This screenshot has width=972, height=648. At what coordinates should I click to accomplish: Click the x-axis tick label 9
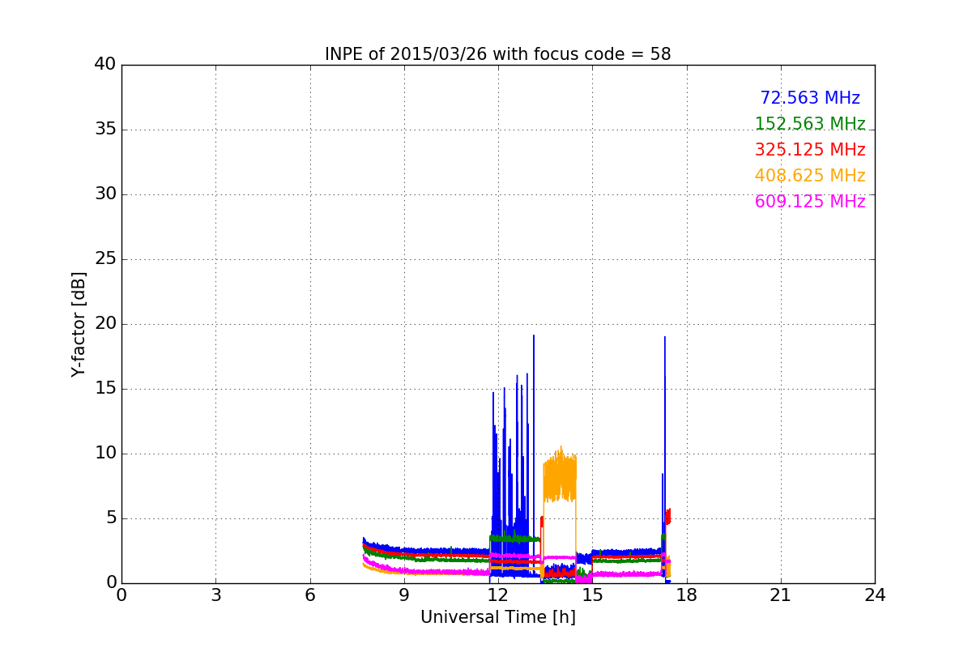(404, 595)
